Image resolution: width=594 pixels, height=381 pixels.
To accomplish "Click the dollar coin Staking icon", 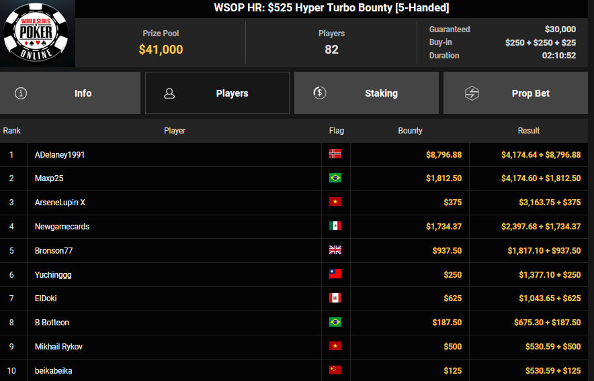I will point(320,93).
